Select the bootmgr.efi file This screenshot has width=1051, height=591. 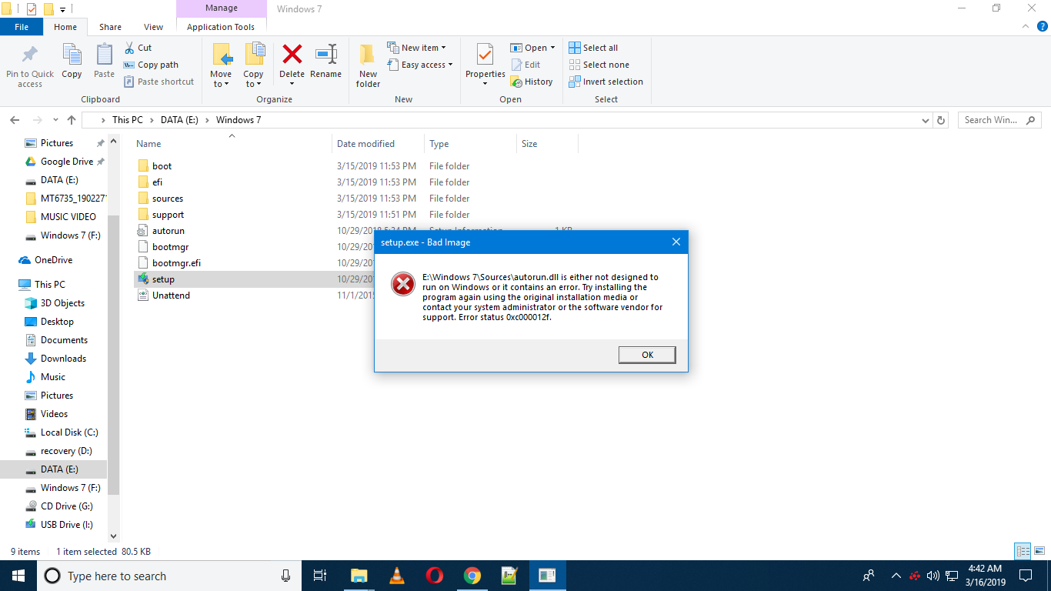176,263
